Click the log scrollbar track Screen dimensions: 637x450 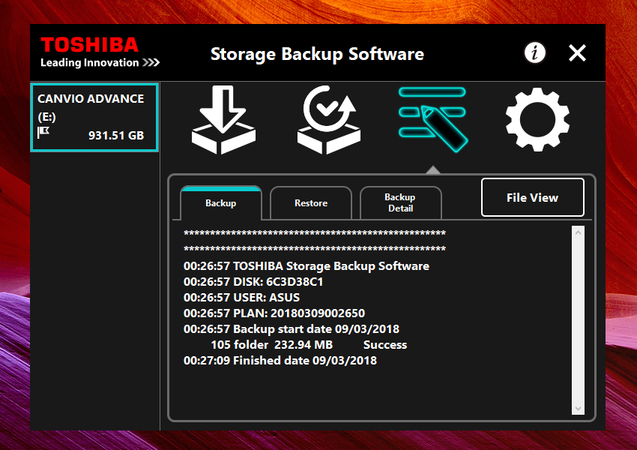[578, 321]
